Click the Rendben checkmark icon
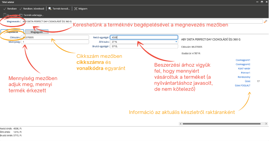Screen dimensions: 269x141 (x=4, y=8)
